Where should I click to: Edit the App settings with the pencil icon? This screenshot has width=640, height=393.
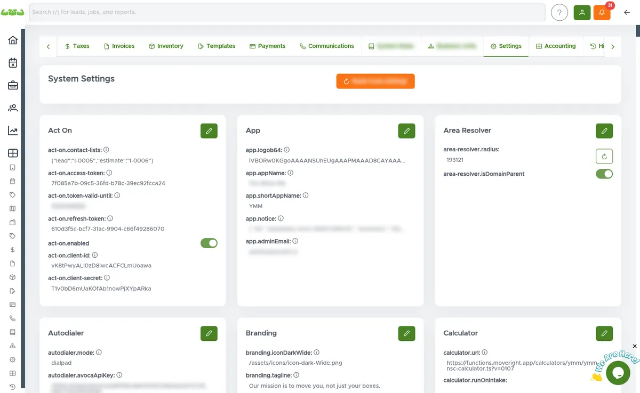(406, 130)
